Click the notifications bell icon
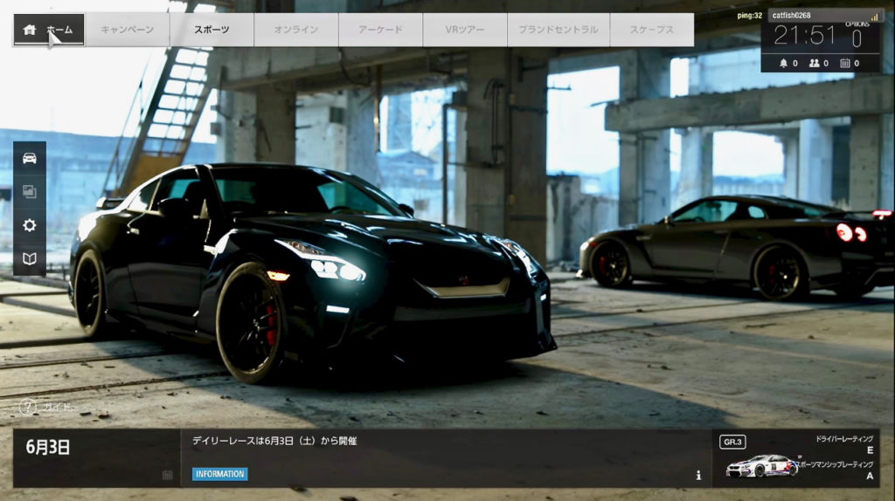The height and width of the screenshot is (501, 895). 783,63
